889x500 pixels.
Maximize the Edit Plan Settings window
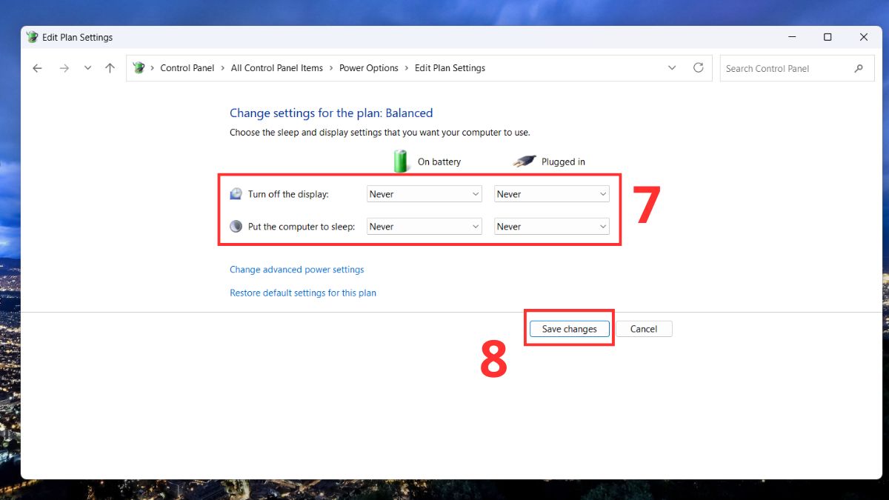(828, 37)
